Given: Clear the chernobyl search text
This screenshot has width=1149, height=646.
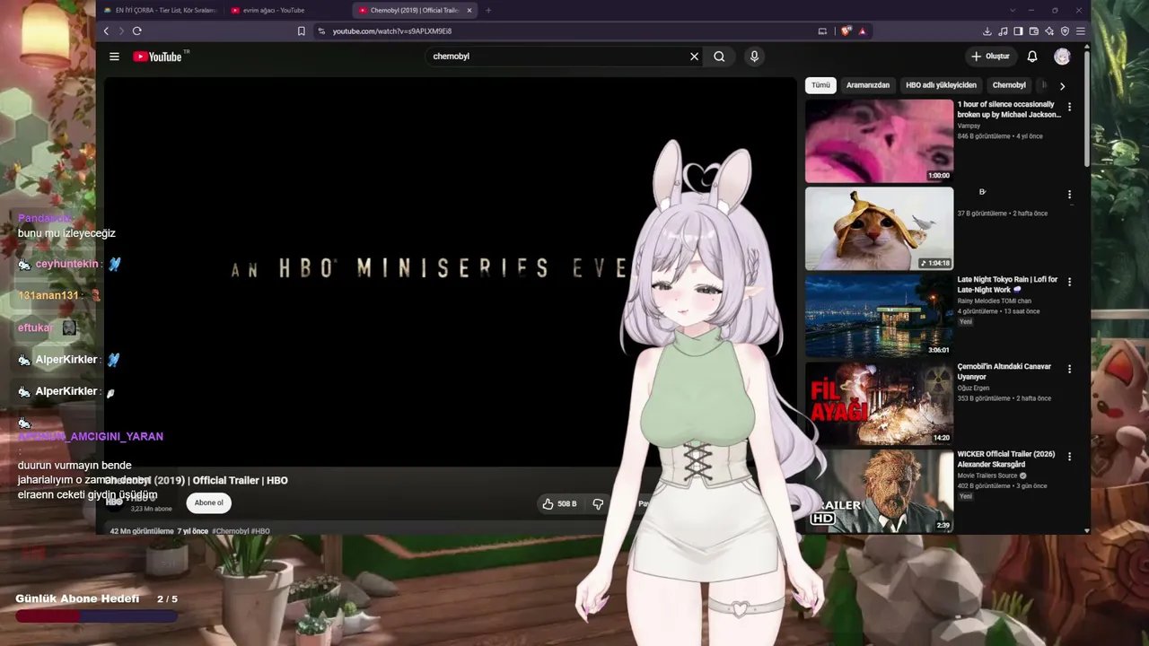Looking at the screenshot, I should [x=694, y=57].
